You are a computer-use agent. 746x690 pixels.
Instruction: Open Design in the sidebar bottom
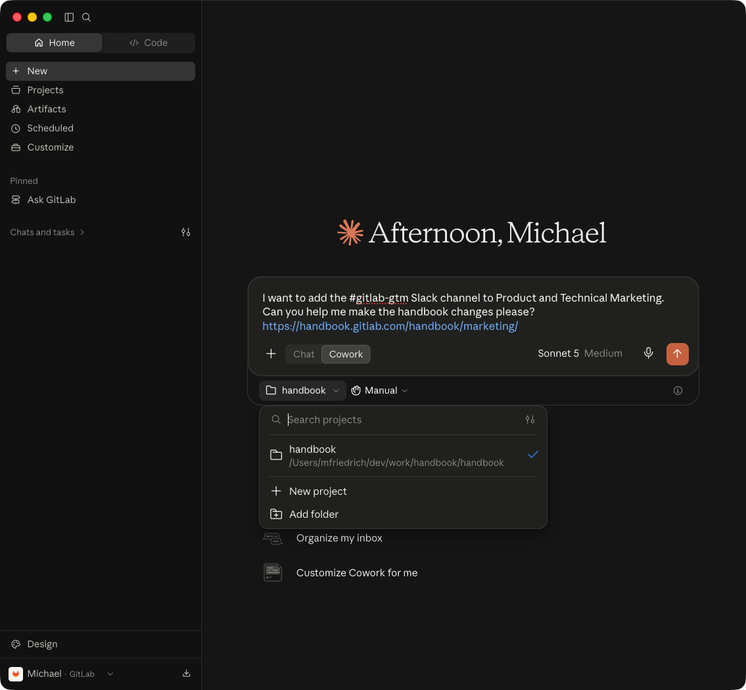pos(101,644)
